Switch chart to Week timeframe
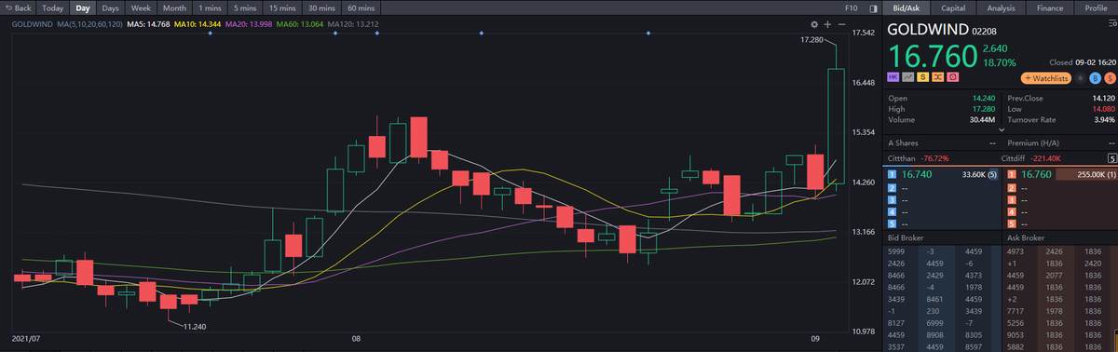This screenshot has height=352, width=1118. coord(141,7)
